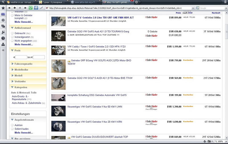Viewport: 228px width, 144px height.
Task: Open Neuwertiges Getriebe Nur 50 KM JWN
Action: click(x=95, y=107)
